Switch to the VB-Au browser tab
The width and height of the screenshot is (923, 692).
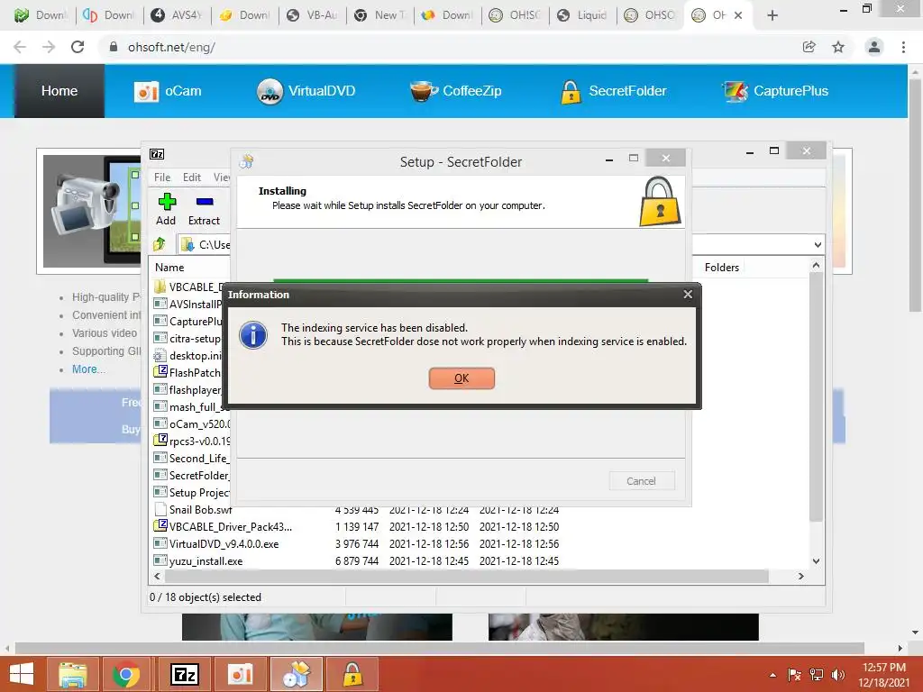point(313,15)
